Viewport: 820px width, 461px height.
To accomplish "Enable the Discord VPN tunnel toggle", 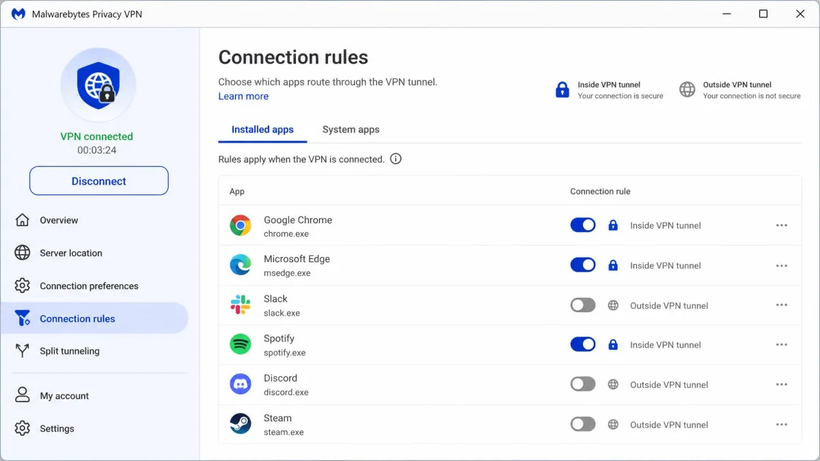I will pyautogui.click(x=583, y=385).
